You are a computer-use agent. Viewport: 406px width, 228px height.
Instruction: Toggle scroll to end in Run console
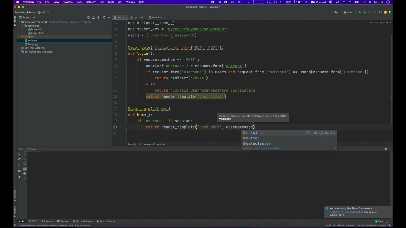click(24, 169)
